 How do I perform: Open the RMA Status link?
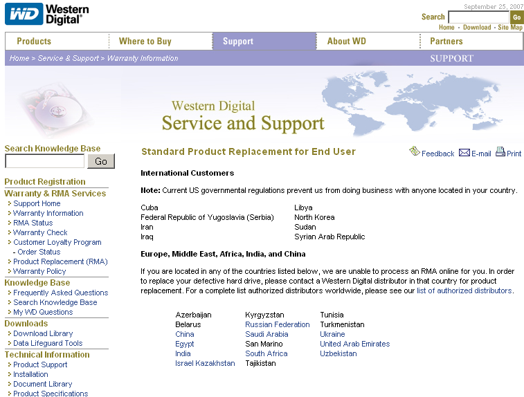33,223
